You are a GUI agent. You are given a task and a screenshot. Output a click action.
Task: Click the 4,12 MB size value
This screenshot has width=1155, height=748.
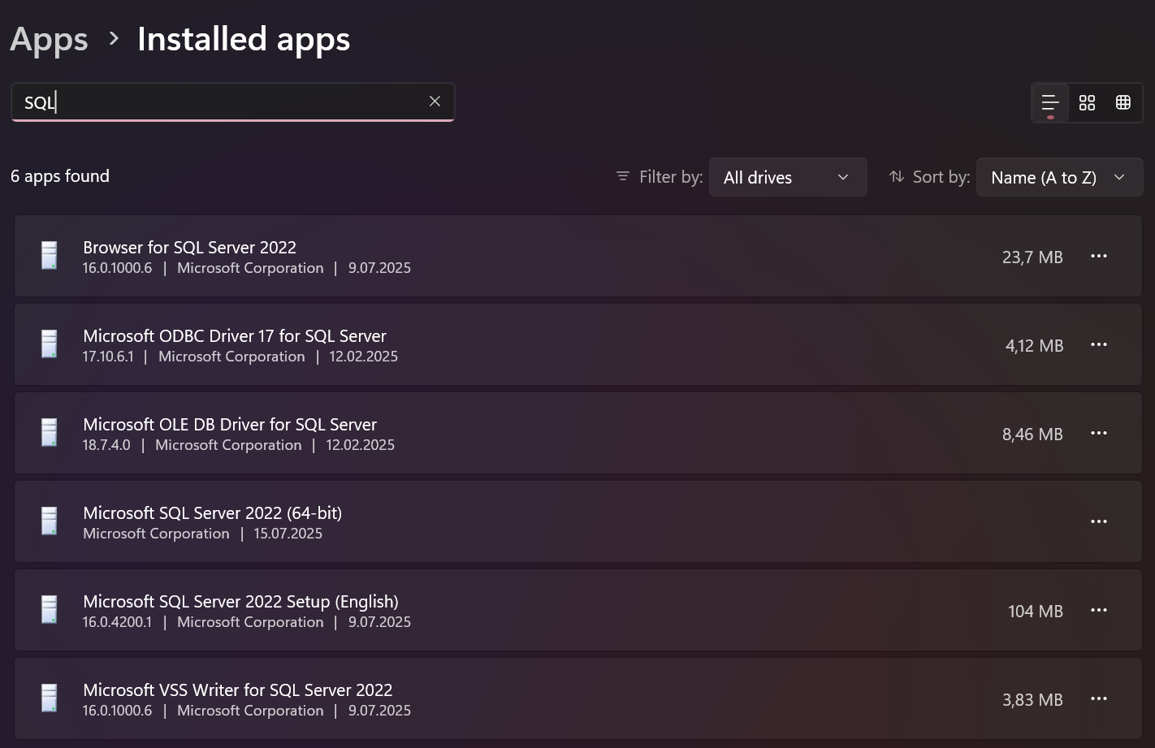(x=1034, y=346)
